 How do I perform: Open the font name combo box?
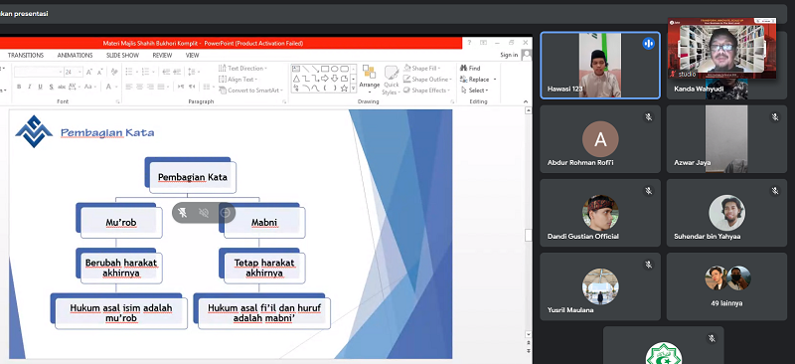tap(39, 72)
